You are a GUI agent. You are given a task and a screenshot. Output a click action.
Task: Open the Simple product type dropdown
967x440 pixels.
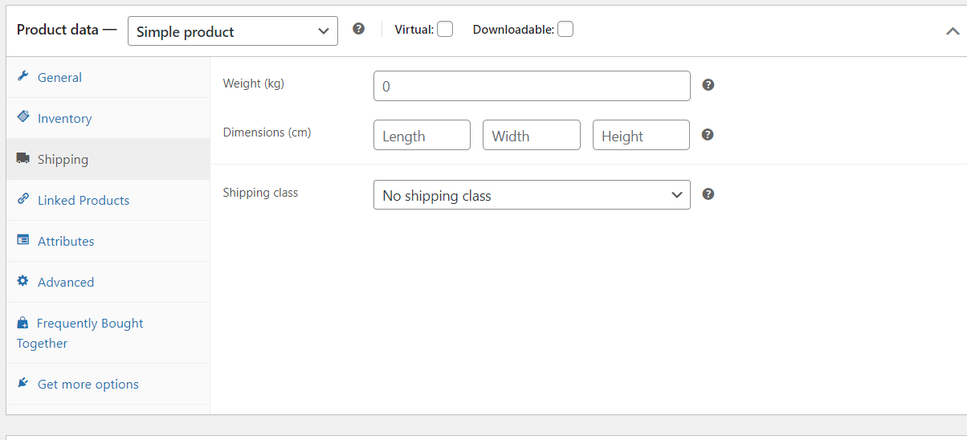(x=233, y=31)
